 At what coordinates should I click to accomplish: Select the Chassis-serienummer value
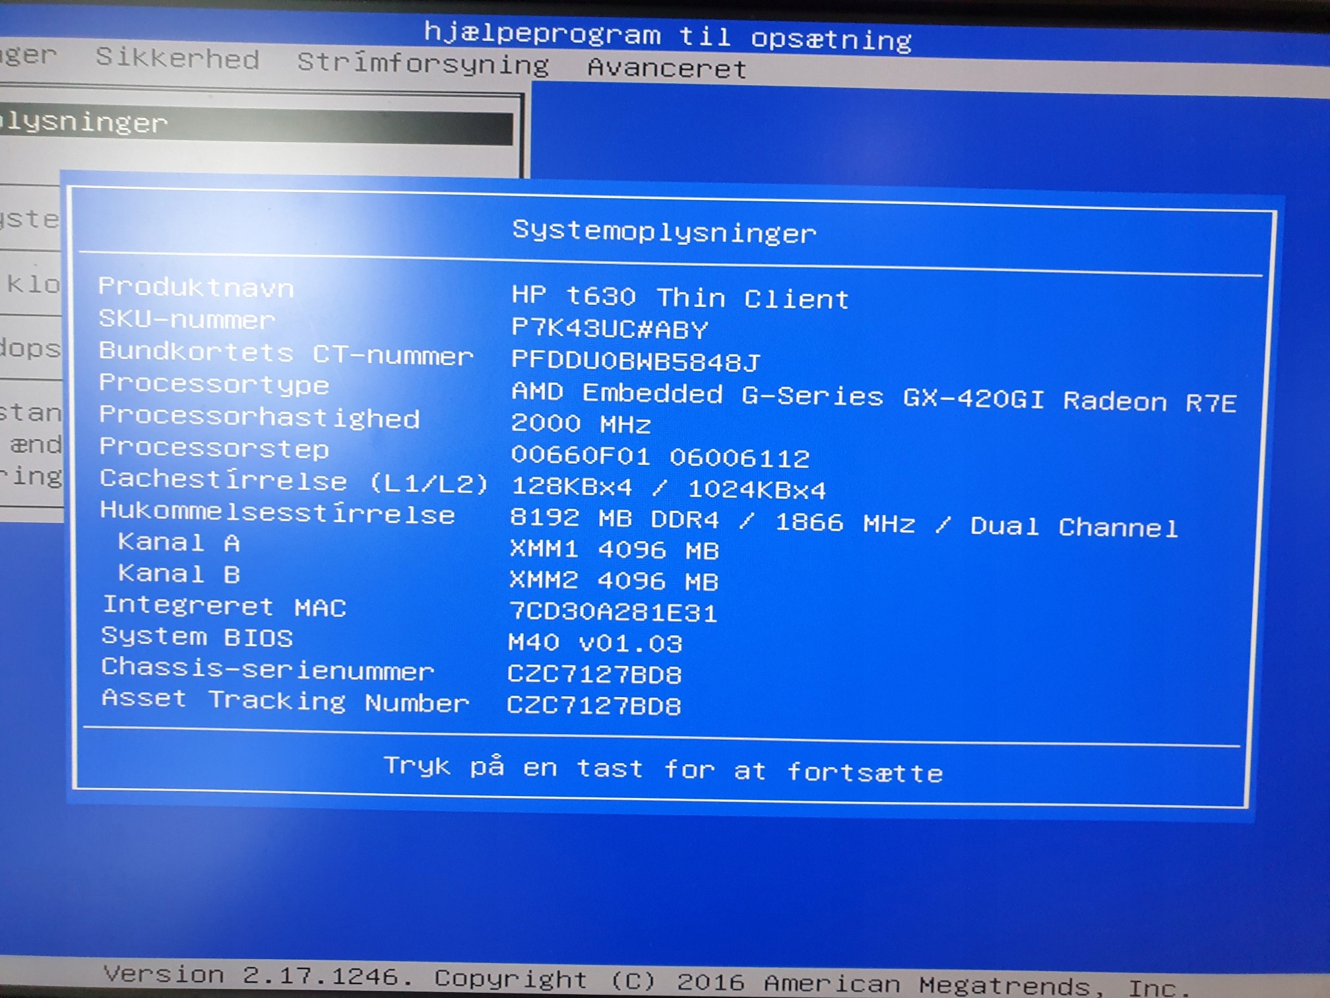click(594, 675)
